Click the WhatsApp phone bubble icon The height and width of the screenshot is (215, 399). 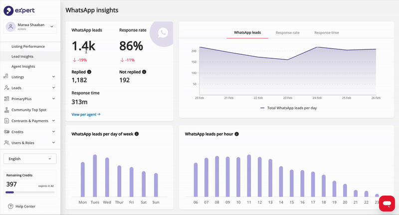(x=163, y=33)
